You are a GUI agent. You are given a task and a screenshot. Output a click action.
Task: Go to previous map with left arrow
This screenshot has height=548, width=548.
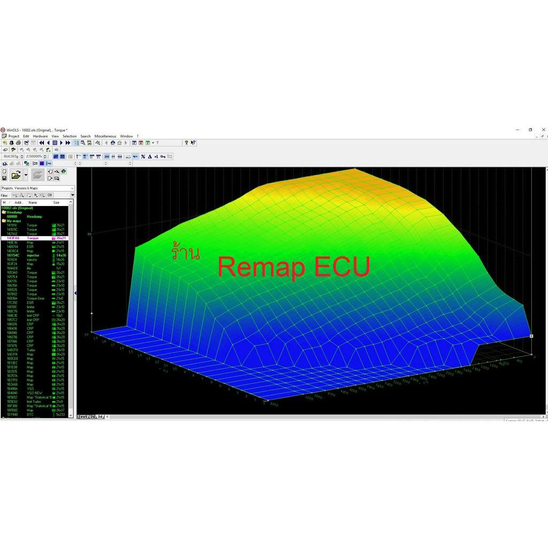(48, 143)
